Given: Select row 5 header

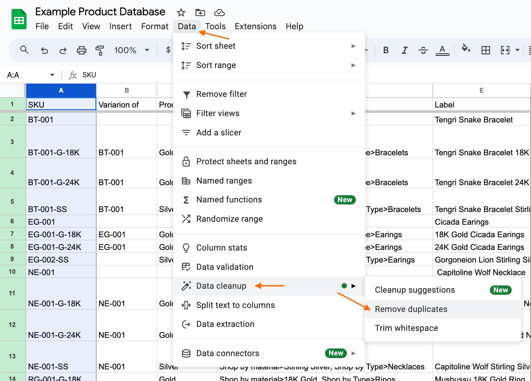Looking at the screenshot, I should [x=12, y=201].
